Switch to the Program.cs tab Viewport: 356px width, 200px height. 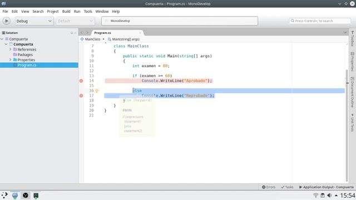tap(102, 33)
